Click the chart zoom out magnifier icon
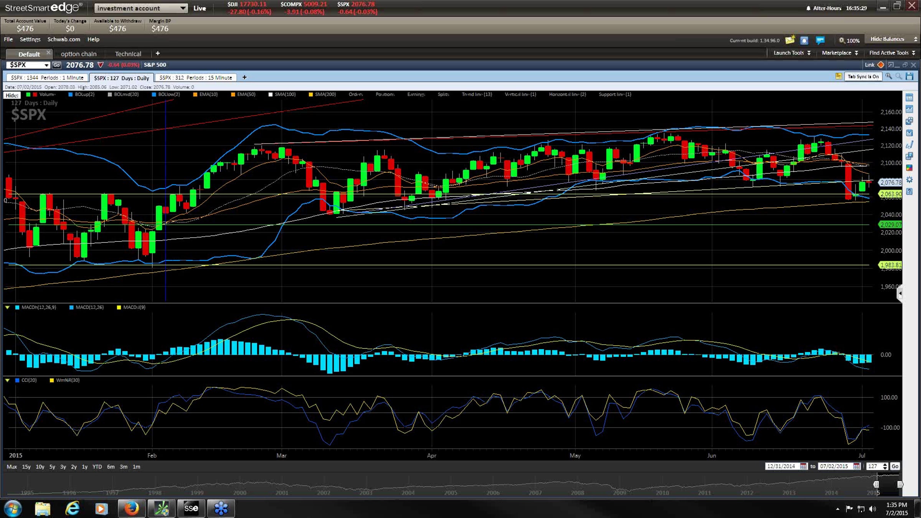 [899, 76]
